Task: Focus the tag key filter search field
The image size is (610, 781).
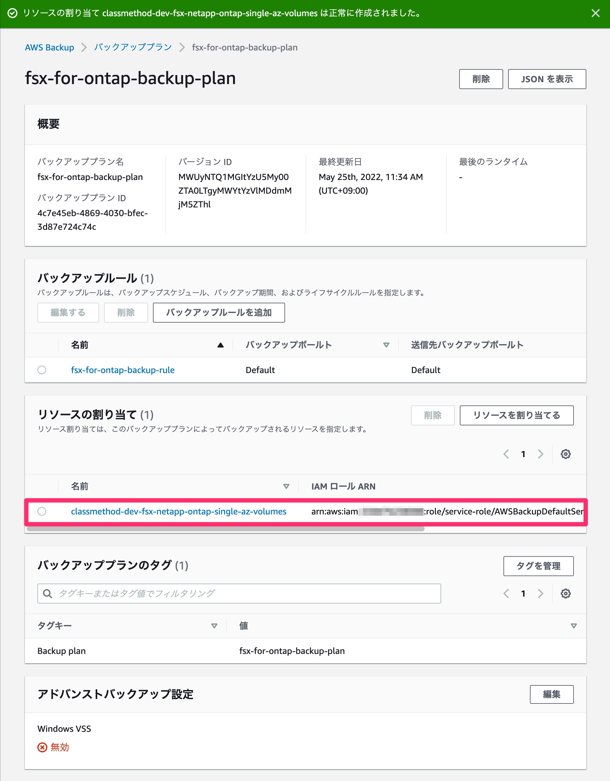Action: 239,594
